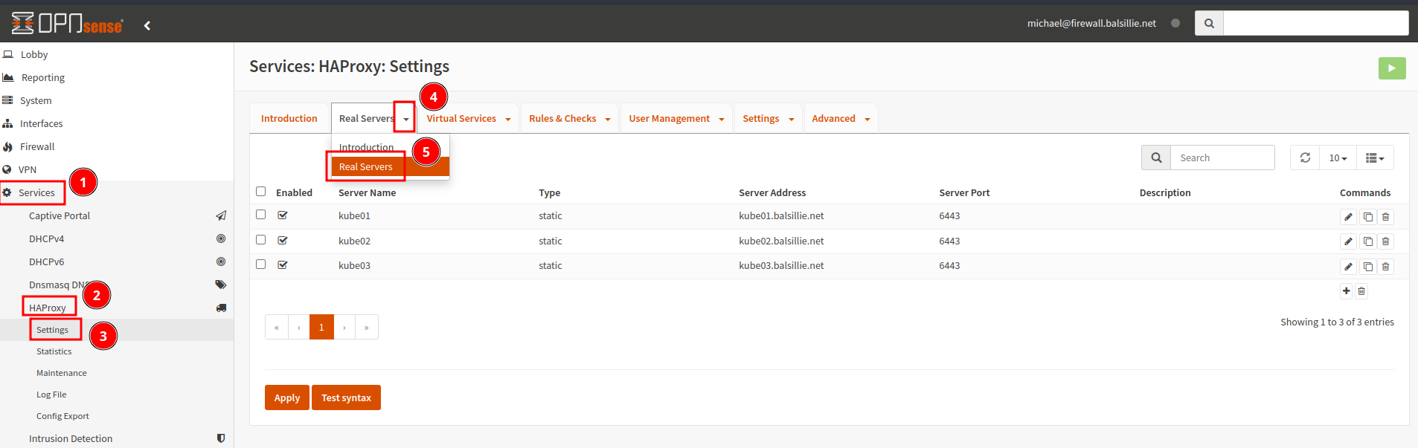Collapse the Services menu
1418x448 pixels.
coord(36,192)
